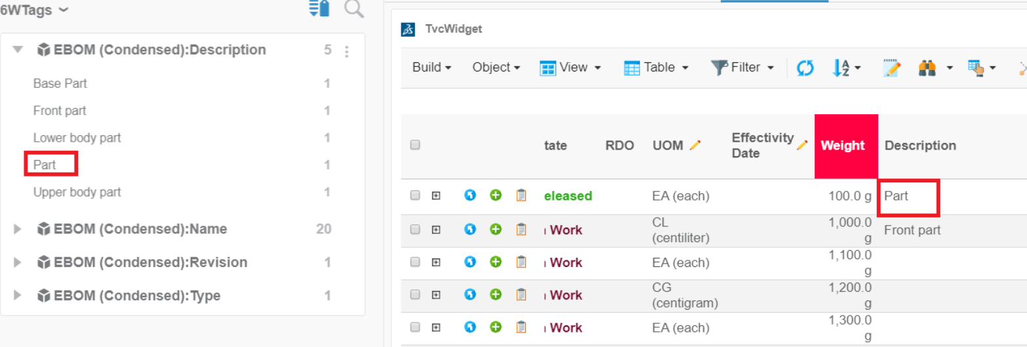Collapse the EBOM (Condensed):Description group
Image resolution: width=1027 pixels, height=347 pixels.
(18, 50)
